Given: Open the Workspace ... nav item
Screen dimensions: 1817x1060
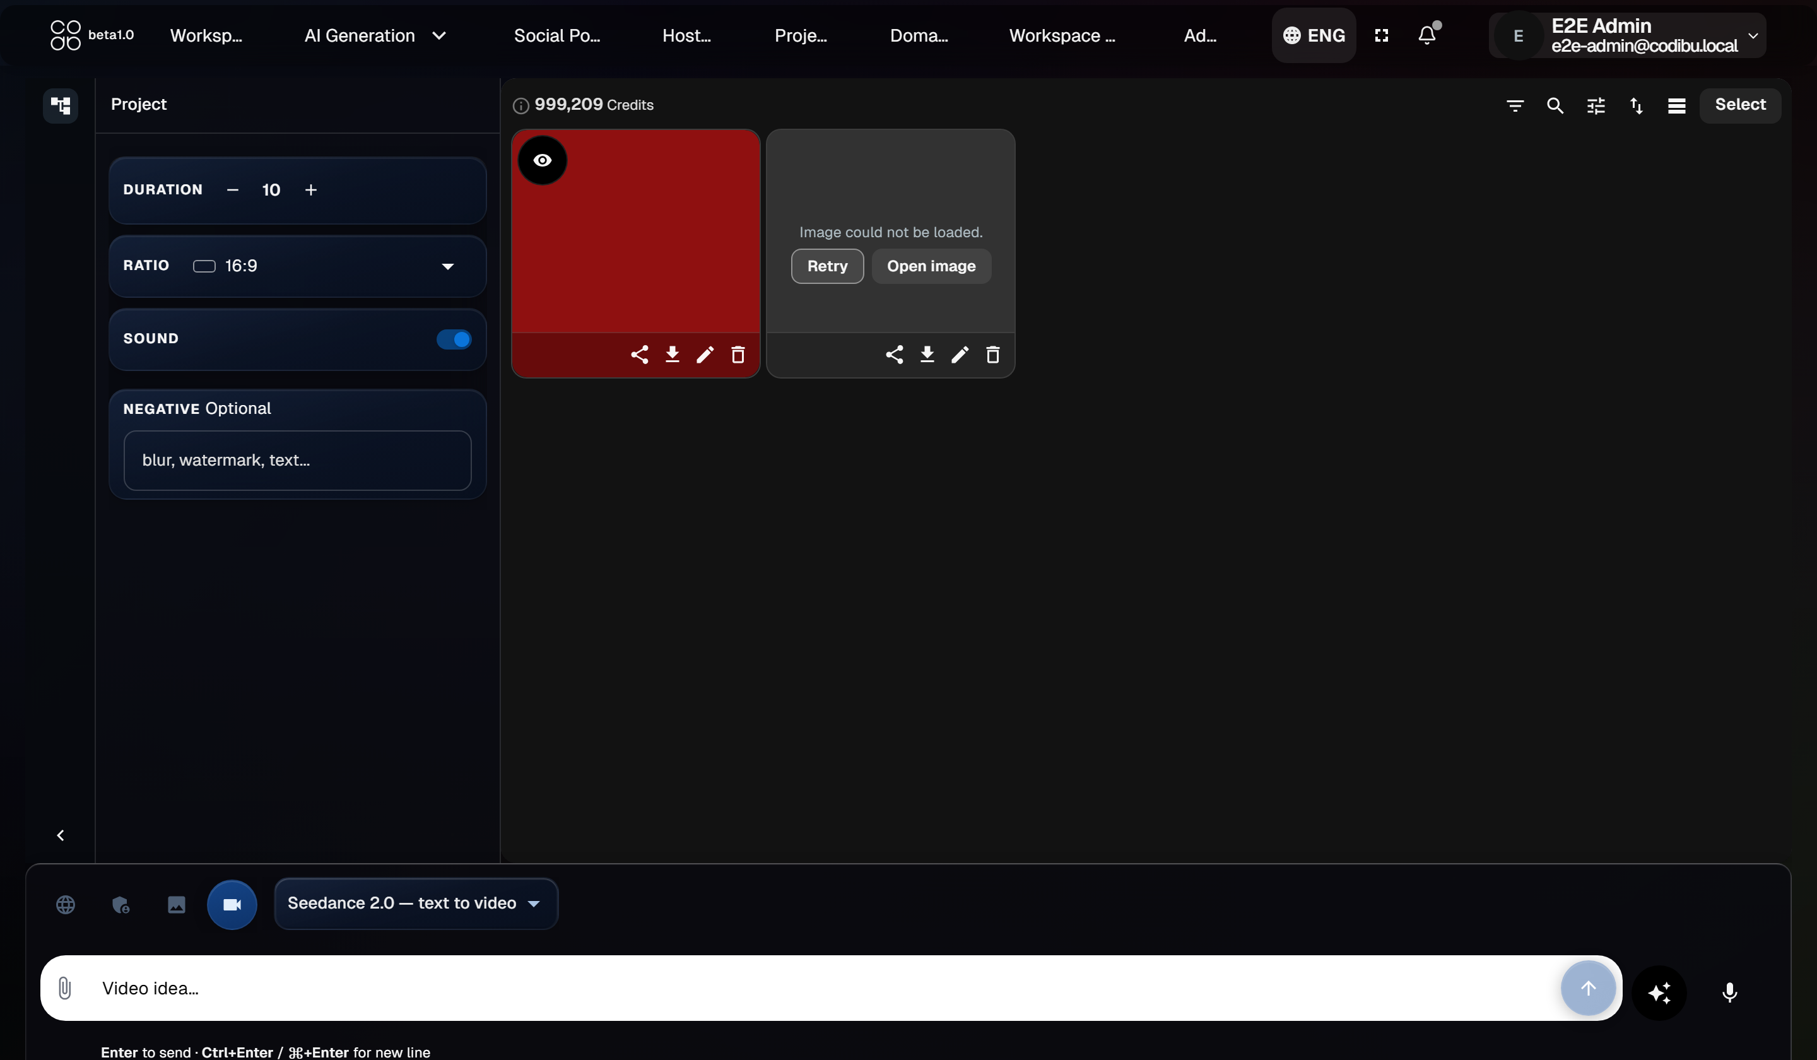Looking at the screenshot, I should (x=1062, y=35).
